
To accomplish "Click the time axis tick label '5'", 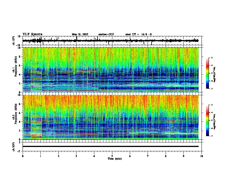I will pyautogui.click(x=112, y=156).
